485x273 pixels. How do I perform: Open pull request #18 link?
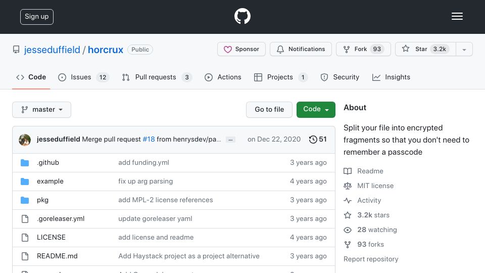tap(149, 140)
